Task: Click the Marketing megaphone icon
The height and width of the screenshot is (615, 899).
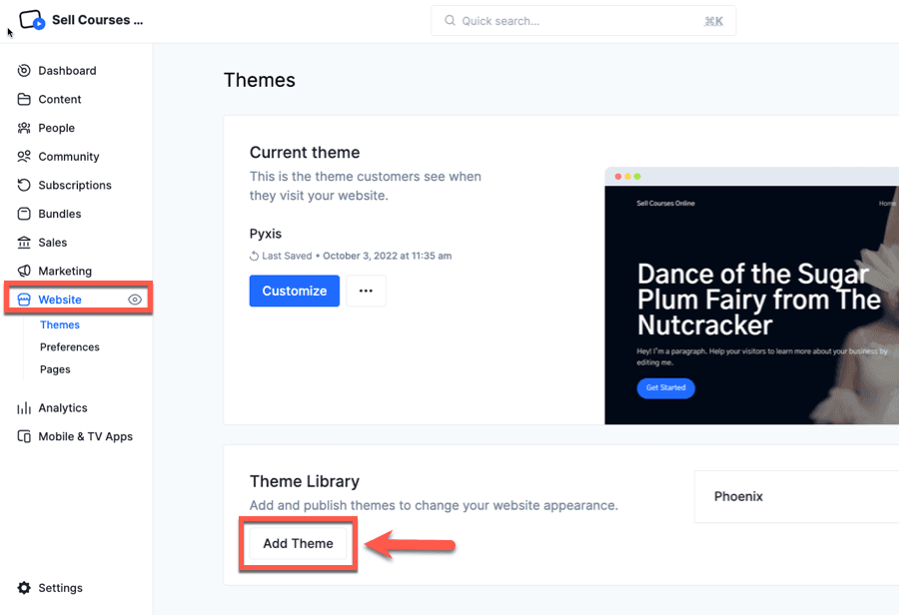Action: tap(24, 272)
